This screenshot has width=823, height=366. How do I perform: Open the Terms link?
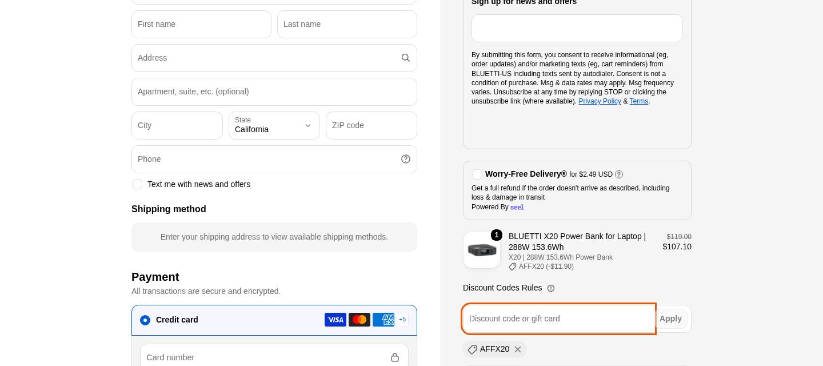coord(639,101)
